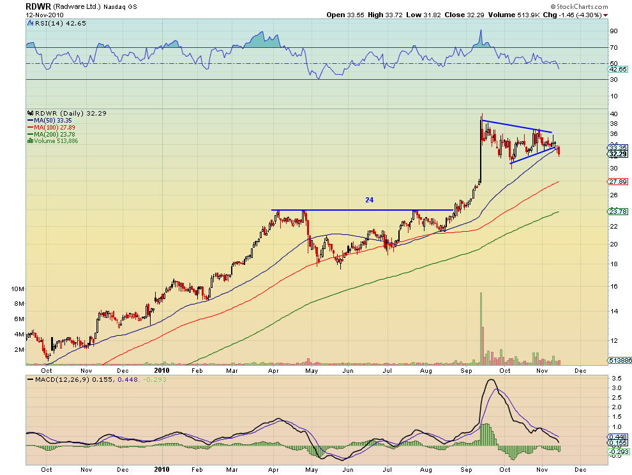Click the 'High 33.72' header value
The width and height of the screenshot is (632, 475).
(x=385, y=15)
